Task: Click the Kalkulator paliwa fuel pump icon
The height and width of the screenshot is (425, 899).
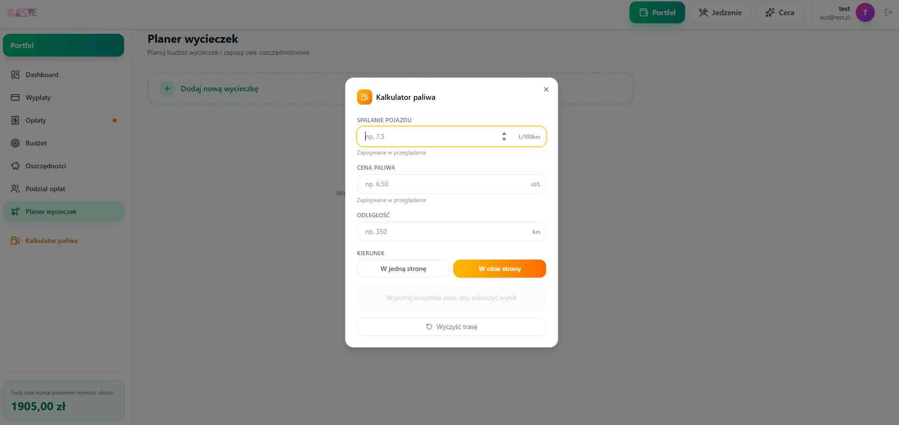Action: [15, 241]
